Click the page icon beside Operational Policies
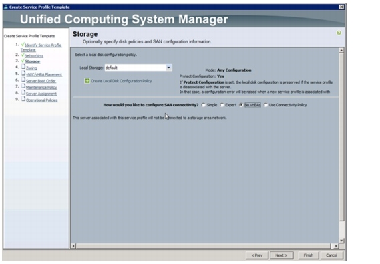Image resolution: width=380 pixels, height=264 pixels. click(x=23, y=99)
